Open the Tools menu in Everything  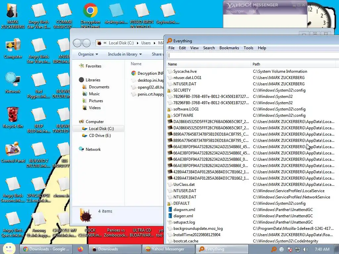point(248,48)
